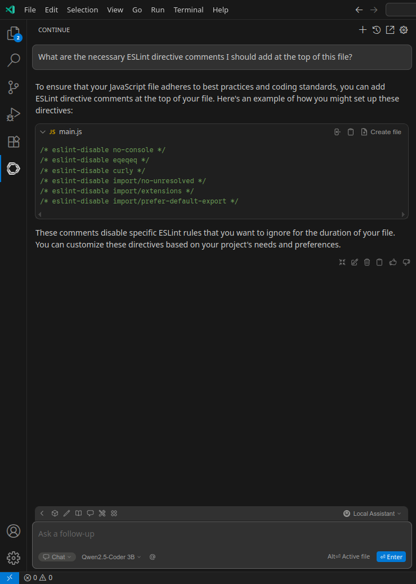Open the cube models icon in toolbar

pyautogui.click(x=55, y=513)
